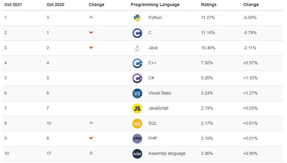Click the Programming Language column header
Image resolution: width=287 pixels, height=163 pixels.
click(x=155, y=5)
